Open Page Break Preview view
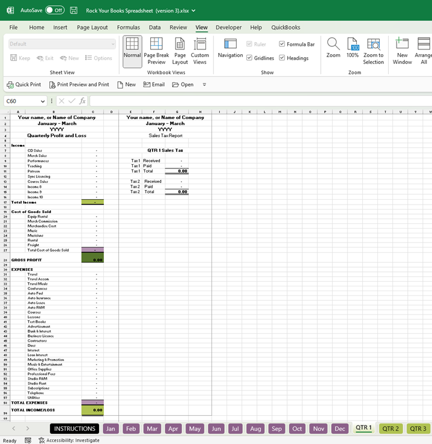The height and width of the screenshot is (444, 432). pos(156,51)
